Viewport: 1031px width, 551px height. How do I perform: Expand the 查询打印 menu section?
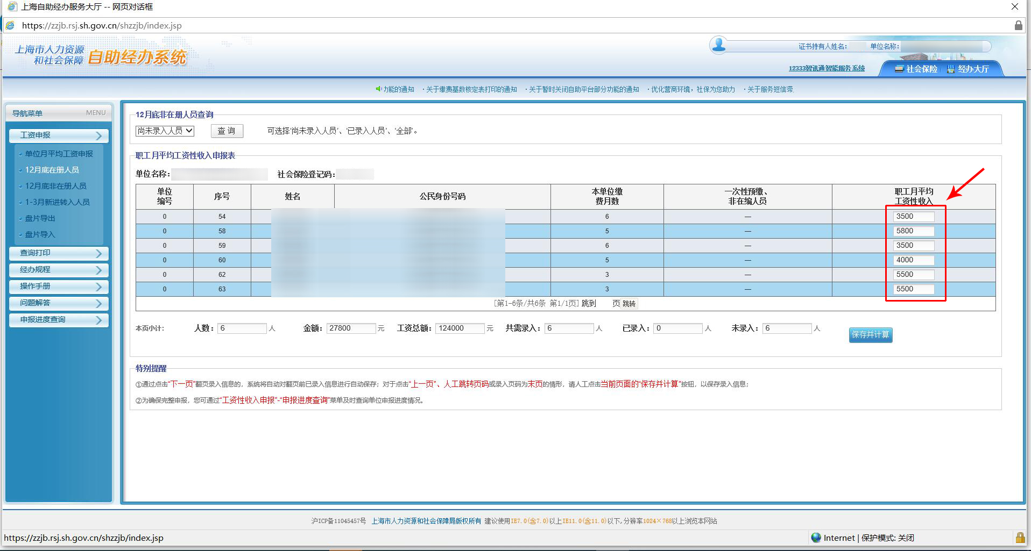point(59,253)
